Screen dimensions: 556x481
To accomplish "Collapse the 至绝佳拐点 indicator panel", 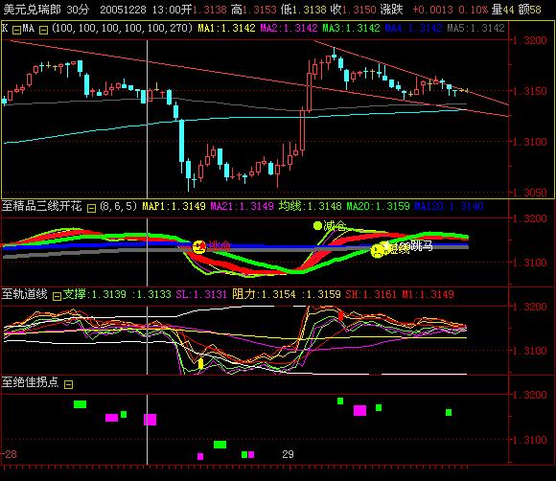I will 68,384.
